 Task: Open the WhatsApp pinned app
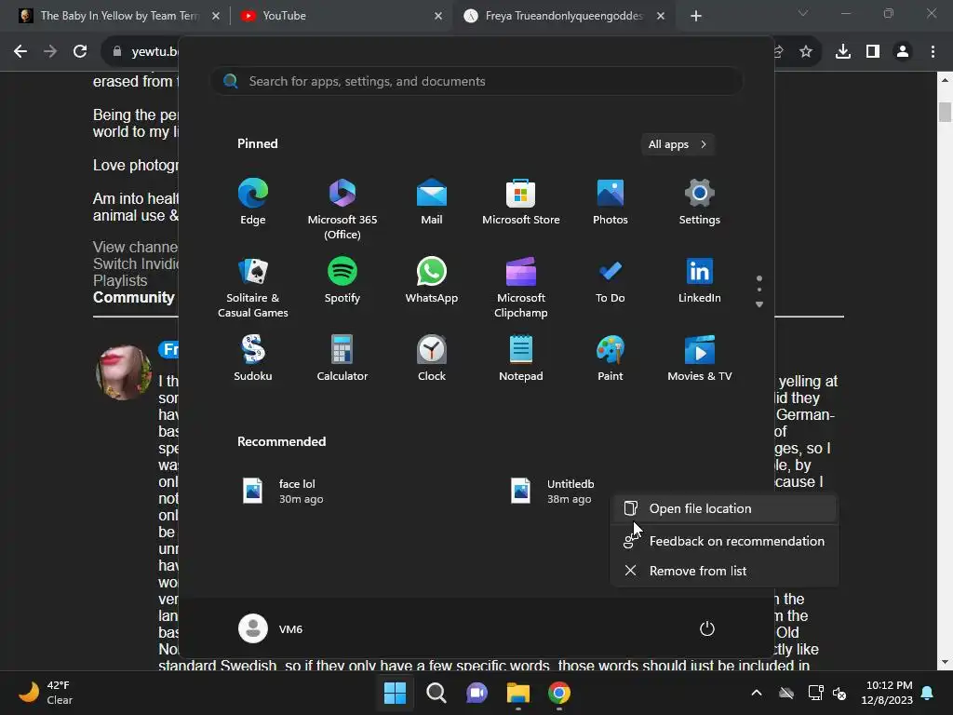[432, 281]
